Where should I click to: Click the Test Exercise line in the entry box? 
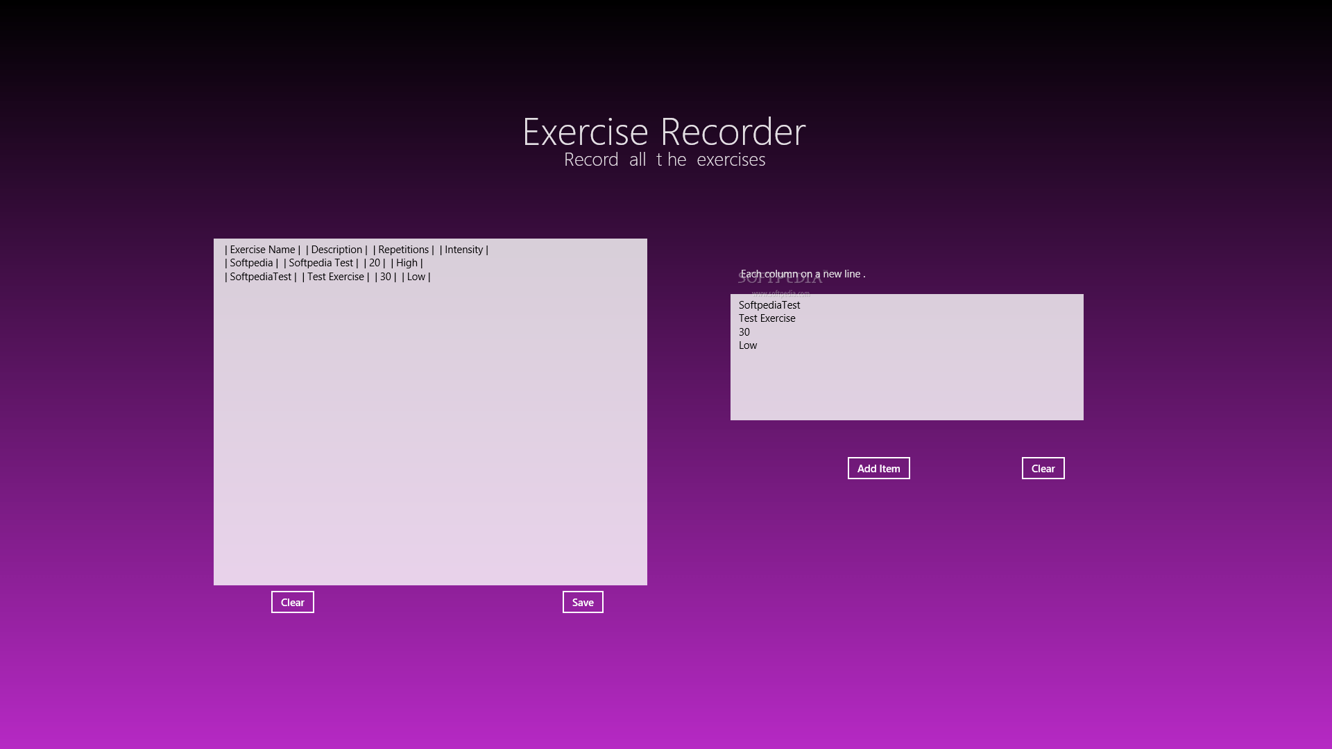tap(767, 318)
